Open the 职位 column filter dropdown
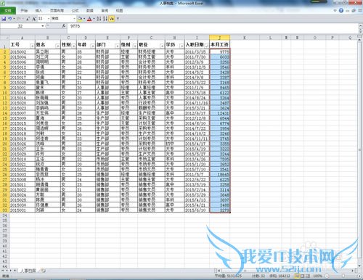363x280 pixels. (x=162, y=46)
